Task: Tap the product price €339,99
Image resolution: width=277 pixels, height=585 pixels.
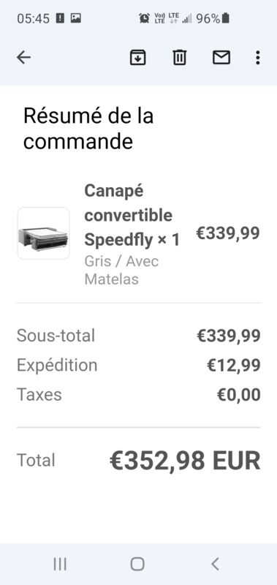Action: pos(228,233)
